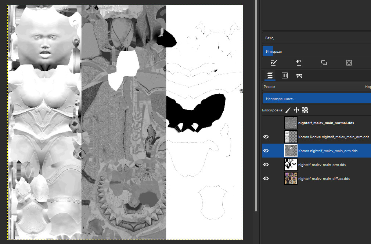Hide the nightelf_maiev_main_orm.dds layer
This screenshot has height=244, width=371.
coord(266,164)
